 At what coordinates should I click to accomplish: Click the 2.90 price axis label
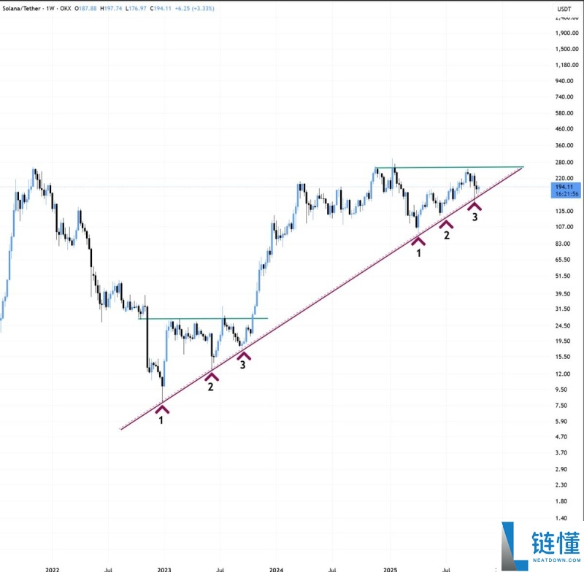(561, 469)
